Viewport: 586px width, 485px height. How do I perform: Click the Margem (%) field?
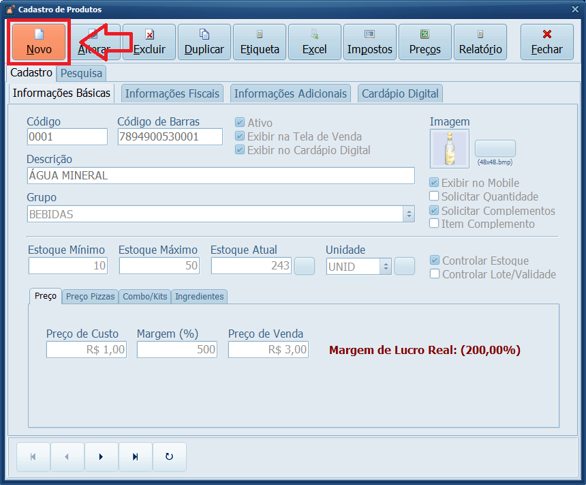click(177, 349)
